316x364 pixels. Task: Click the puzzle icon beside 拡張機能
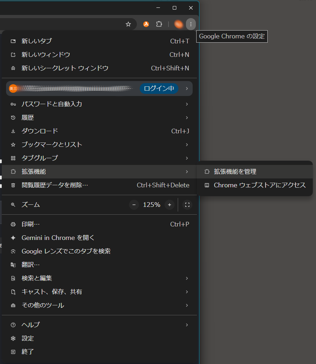coord(13,172)
